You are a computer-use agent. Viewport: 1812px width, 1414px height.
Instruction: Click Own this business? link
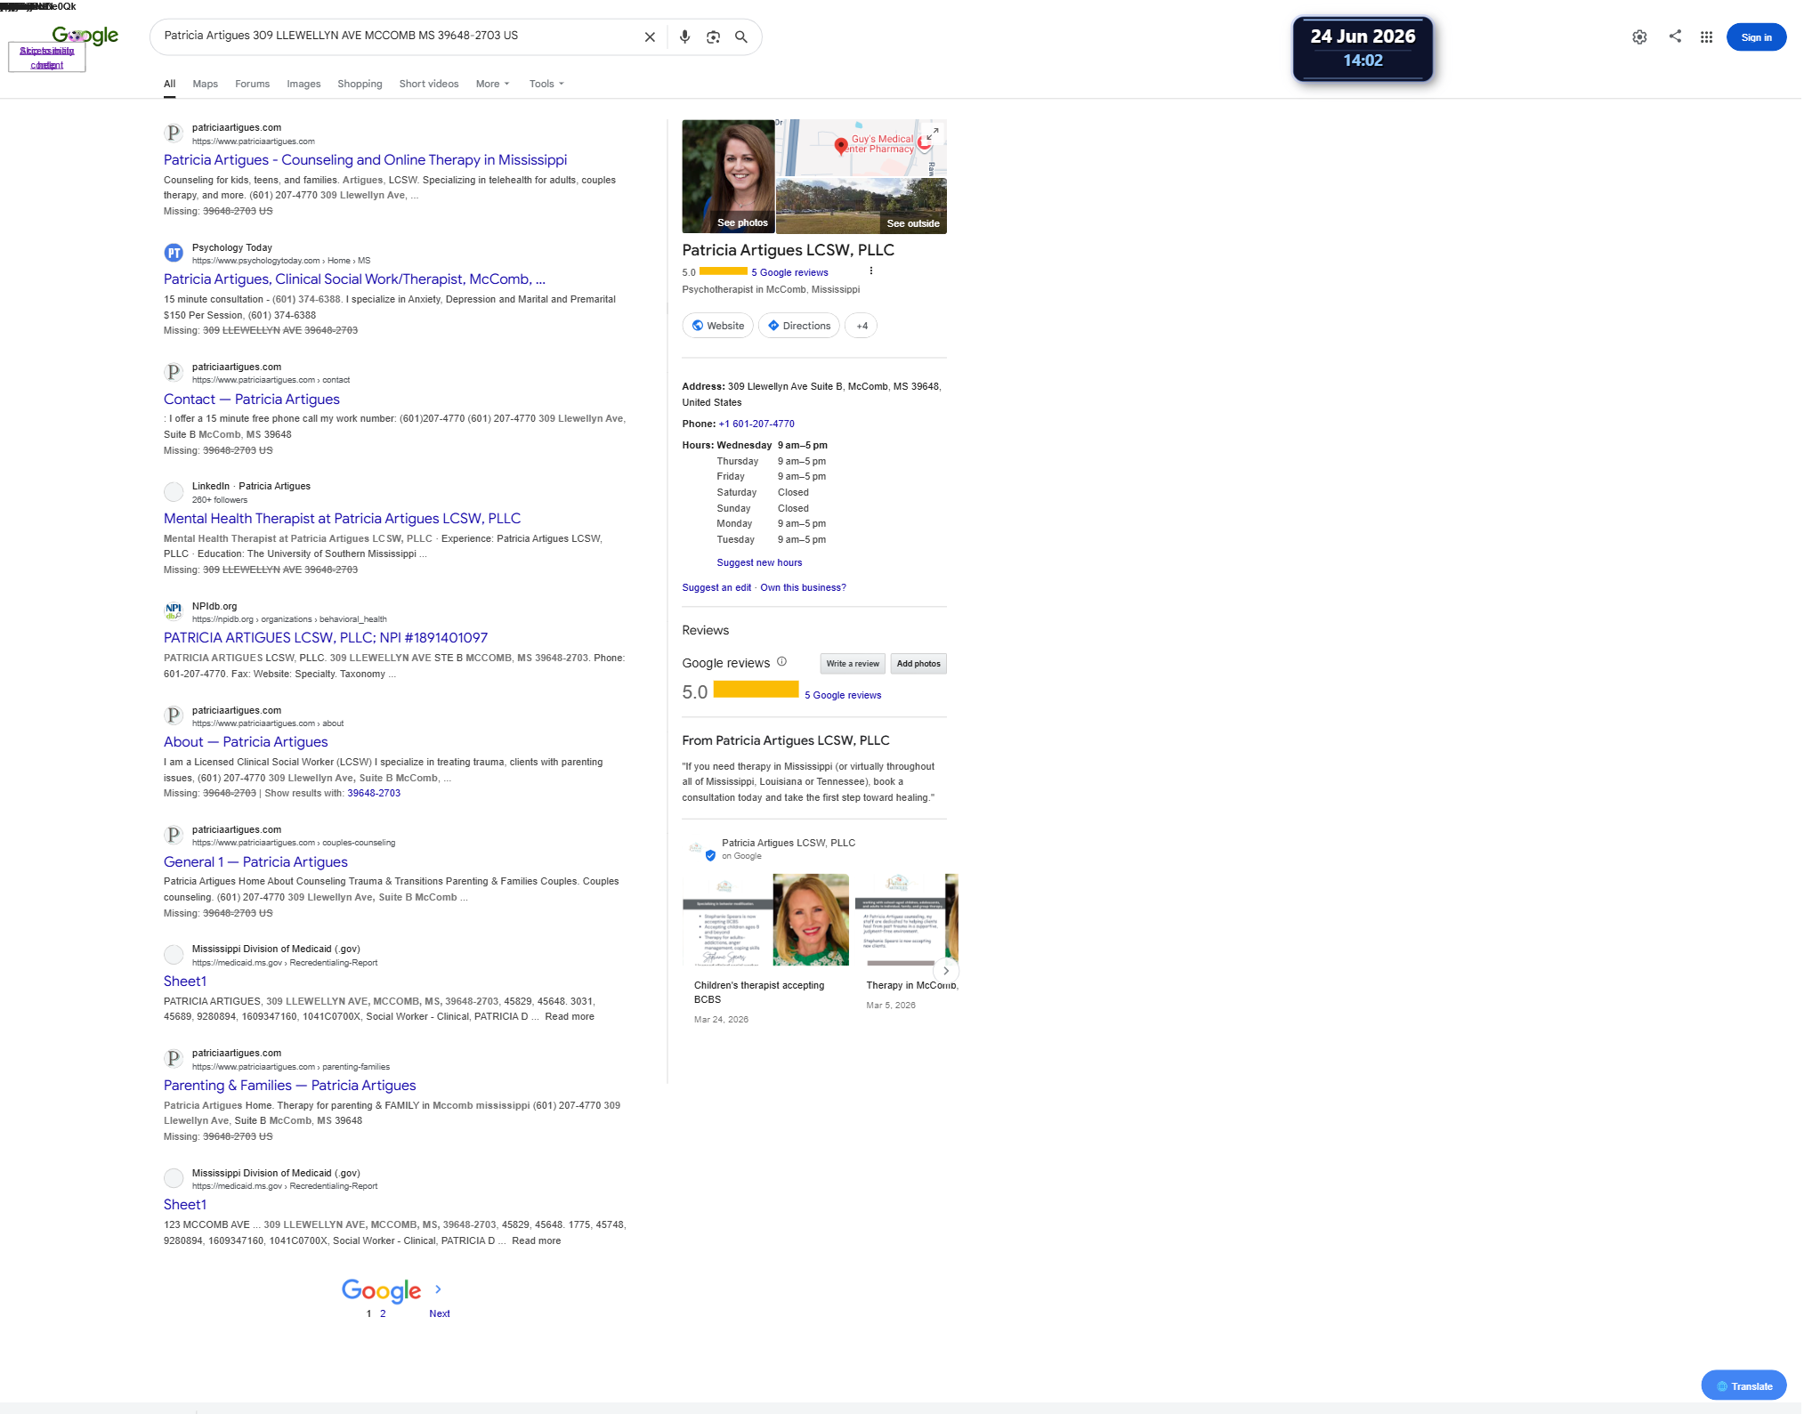coord(803,587)
